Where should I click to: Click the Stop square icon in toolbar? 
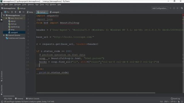(178, 8)
